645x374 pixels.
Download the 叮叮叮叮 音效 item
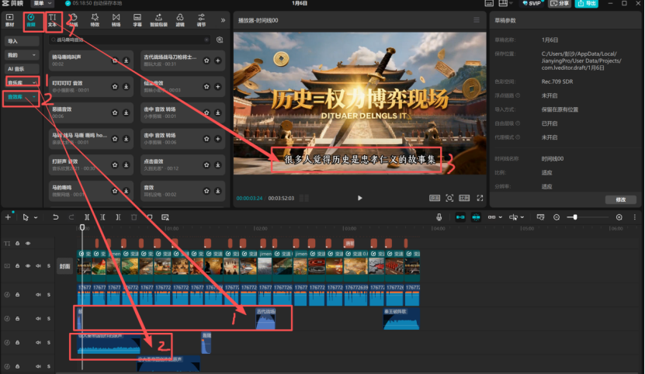click(x=127, y=86)
